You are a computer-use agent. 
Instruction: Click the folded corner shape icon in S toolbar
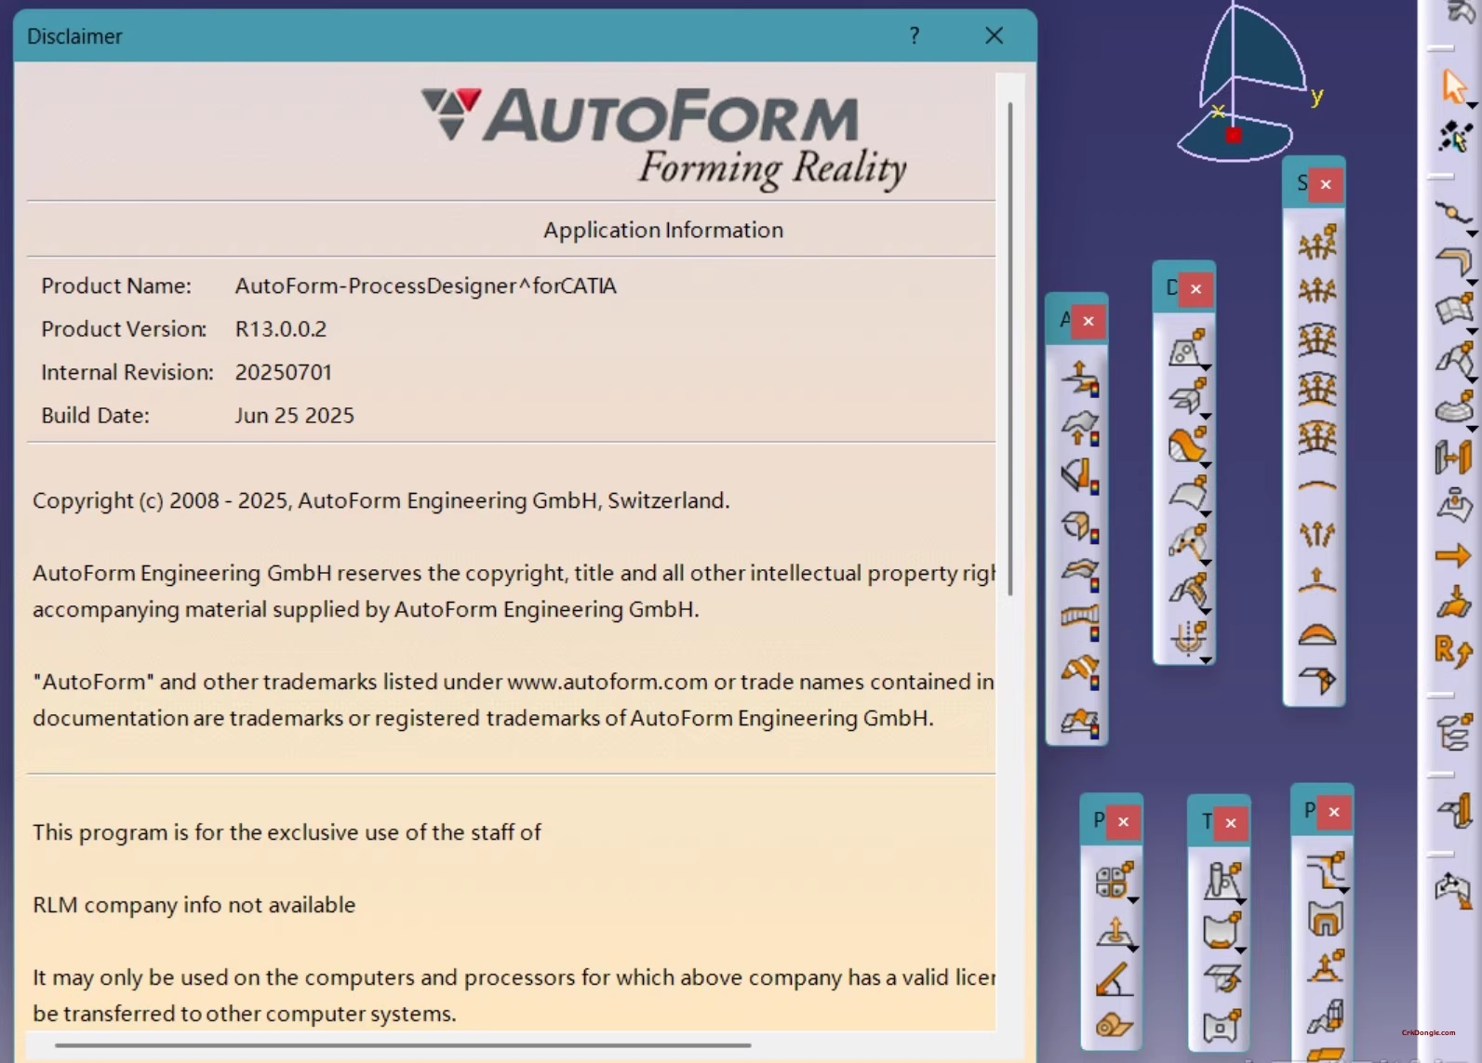(1317, 680)
